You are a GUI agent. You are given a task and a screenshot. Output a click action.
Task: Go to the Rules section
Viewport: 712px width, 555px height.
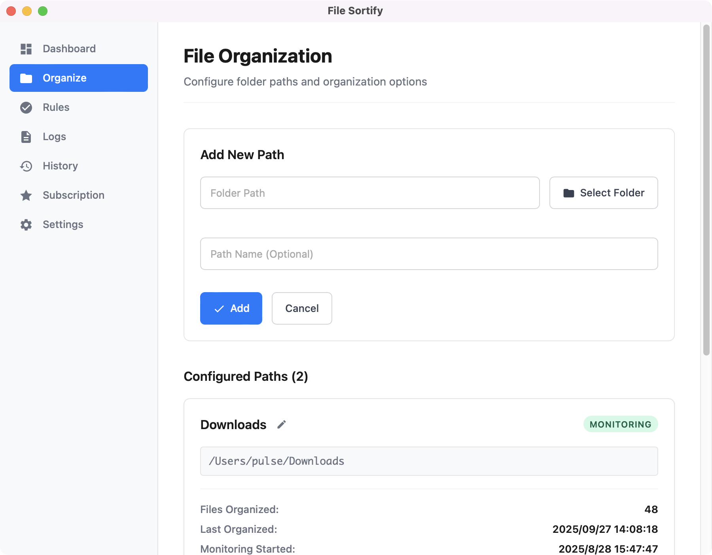tap(56, 107)
